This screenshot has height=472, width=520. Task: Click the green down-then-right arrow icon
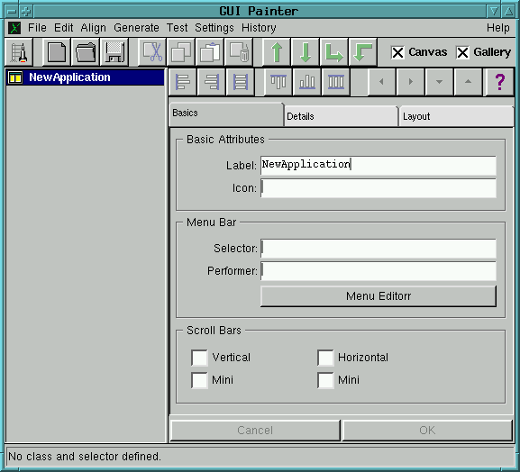[334, 52]
